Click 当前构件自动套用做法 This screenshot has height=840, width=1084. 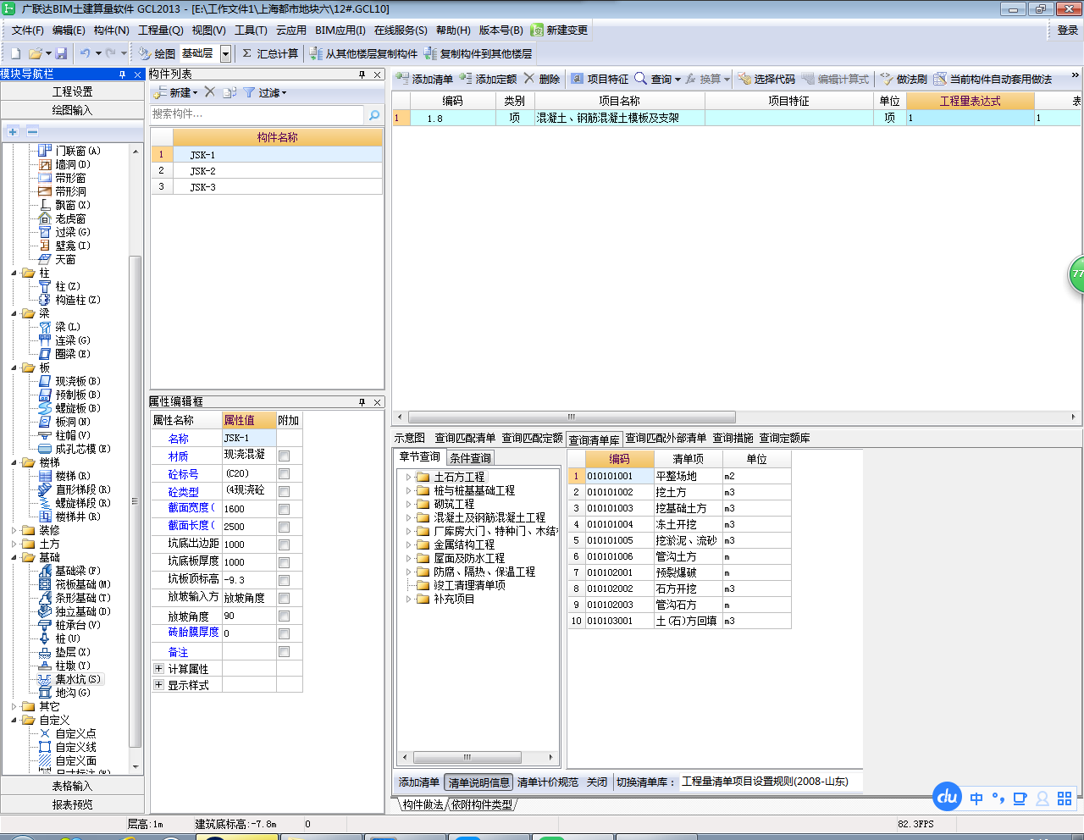tap(993, 79)
